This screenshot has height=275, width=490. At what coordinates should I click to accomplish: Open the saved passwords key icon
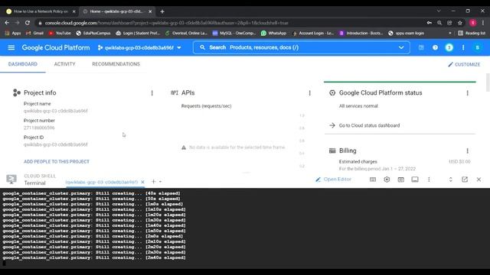(x=430, y=23)
